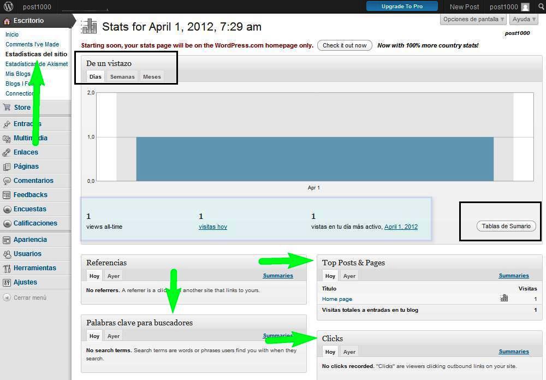Click the Upgrade To Pro button

click(402, 7)
